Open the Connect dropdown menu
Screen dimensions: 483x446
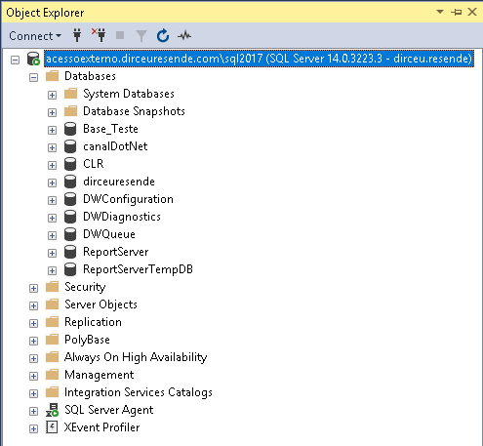coord(35,36)
